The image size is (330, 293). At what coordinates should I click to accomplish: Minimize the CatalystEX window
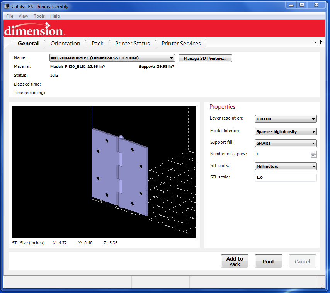(291, 5)
